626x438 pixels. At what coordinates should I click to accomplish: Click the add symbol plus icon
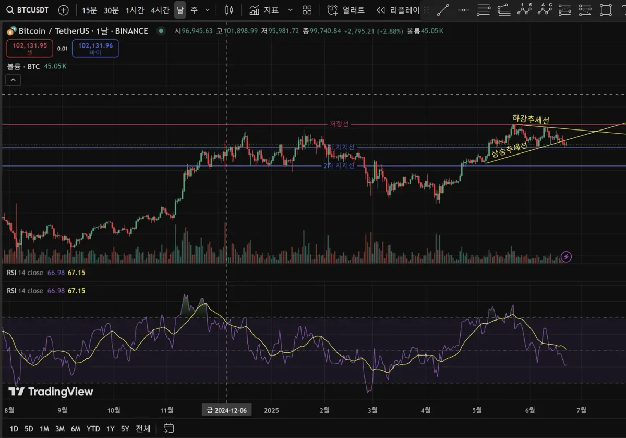coord(63,10)
